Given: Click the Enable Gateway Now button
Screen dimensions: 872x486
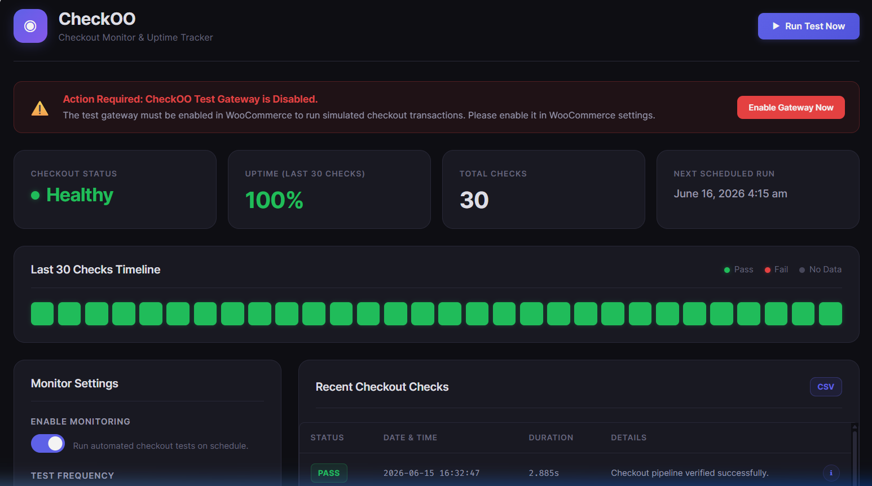Looking at the screenshot, I should pos(791,107).
